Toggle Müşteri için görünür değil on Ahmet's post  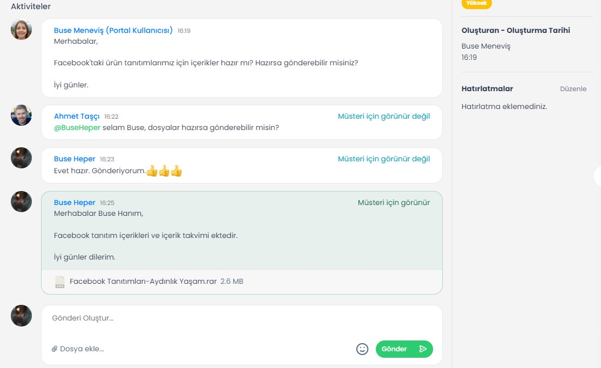pyautogui.click(x=384, y=117)
